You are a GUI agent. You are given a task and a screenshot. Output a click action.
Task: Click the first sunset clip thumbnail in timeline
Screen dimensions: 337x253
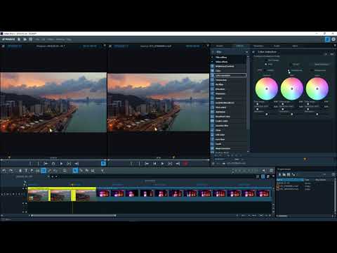tap(38, 195)
